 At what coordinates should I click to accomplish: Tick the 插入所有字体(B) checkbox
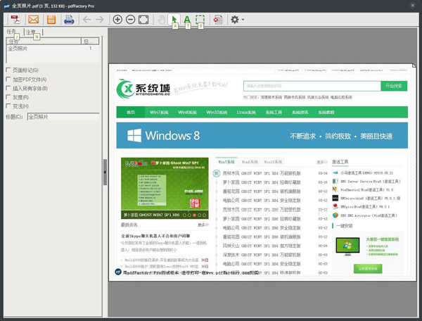tap(8, 88)
